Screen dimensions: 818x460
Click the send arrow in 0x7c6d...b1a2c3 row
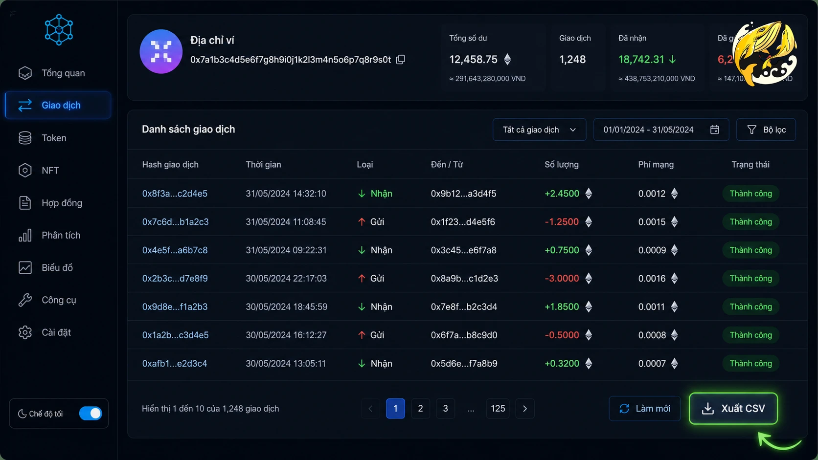[x=362, y=222]
